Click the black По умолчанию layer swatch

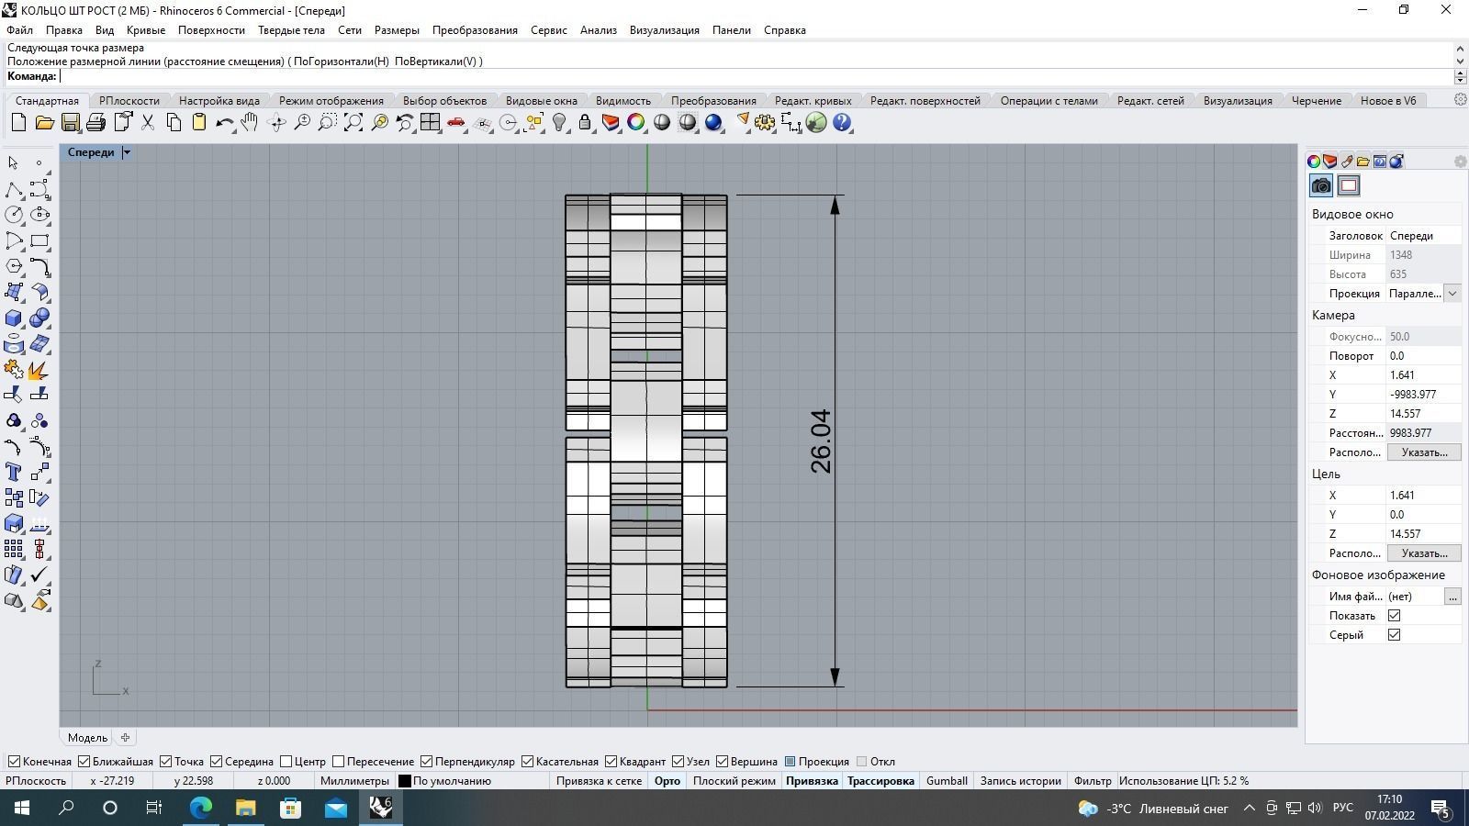click(x=404, y=781)
